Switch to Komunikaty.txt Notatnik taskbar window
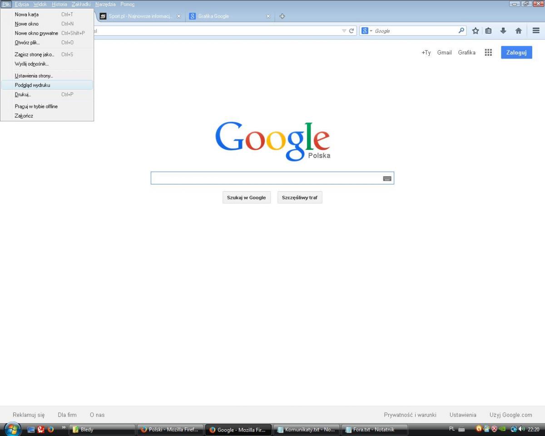 (307, 430)
